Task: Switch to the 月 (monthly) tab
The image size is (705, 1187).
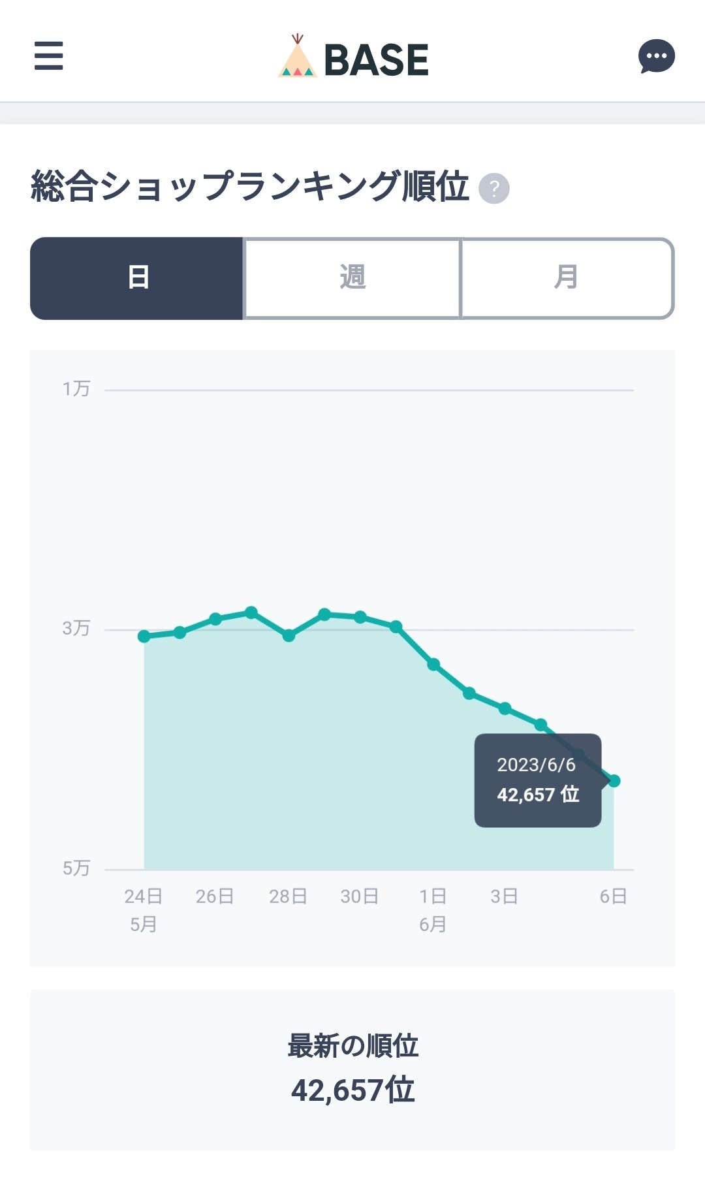Action: pos(567,278)
